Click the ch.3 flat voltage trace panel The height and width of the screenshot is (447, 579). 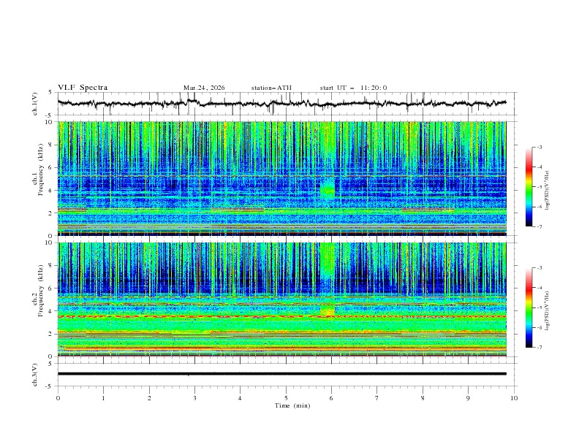click(287, 375)
